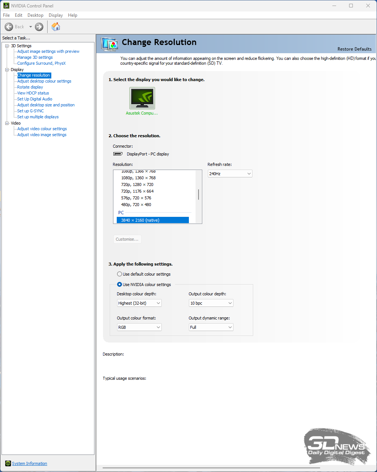Select resolution 1080p, 1360 × 768
This screenshot has width=377, height=472.
tap(138, 178)
